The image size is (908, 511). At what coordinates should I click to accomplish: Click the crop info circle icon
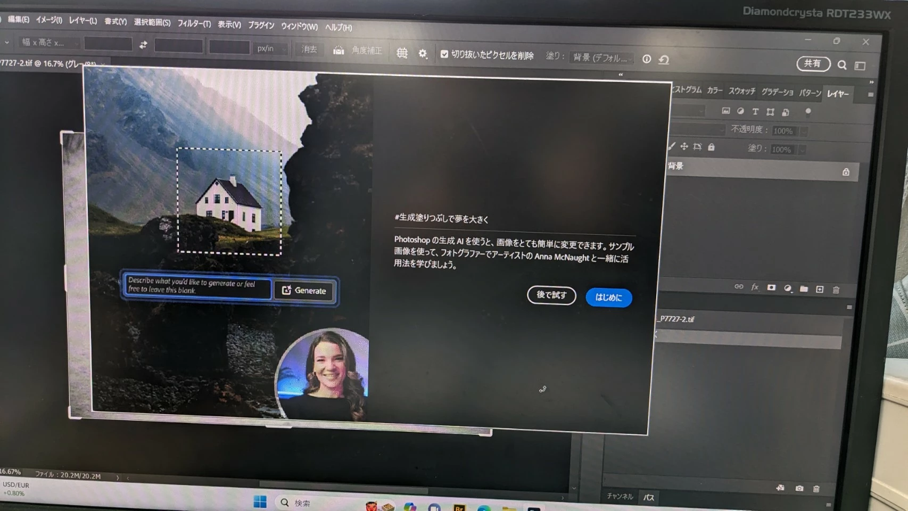point(646,59)
